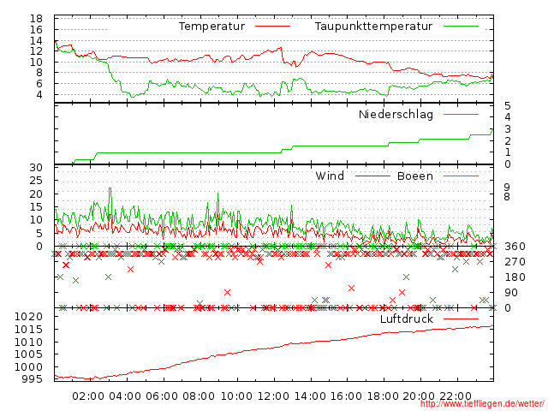Click the 04:00 time axis label
Screen dimensions: 548x411
(x=125, y=396)
